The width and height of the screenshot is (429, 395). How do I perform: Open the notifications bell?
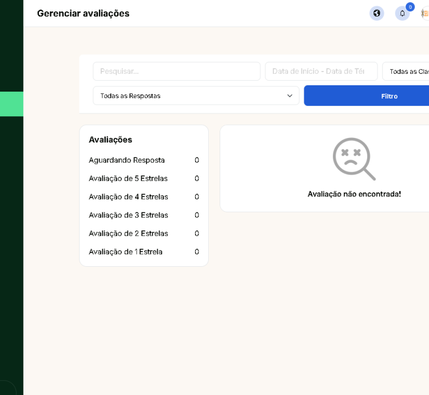tap(402, 14)
